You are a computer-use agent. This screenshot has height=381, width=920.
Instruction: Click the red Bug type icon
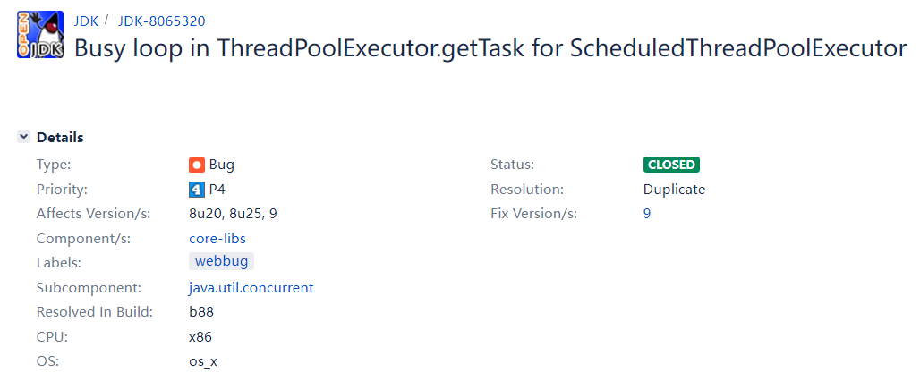tap(197, 165)
